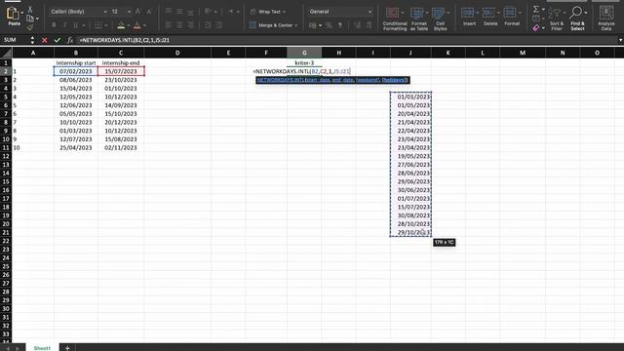Select the Format Painter brush icon
The image size is (624, 351).
(x=30, y=27)
